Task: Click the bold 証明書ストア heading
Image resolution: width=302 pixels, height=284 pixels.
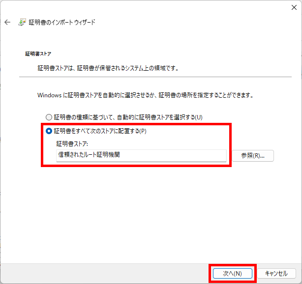Action: click(38, 54)
